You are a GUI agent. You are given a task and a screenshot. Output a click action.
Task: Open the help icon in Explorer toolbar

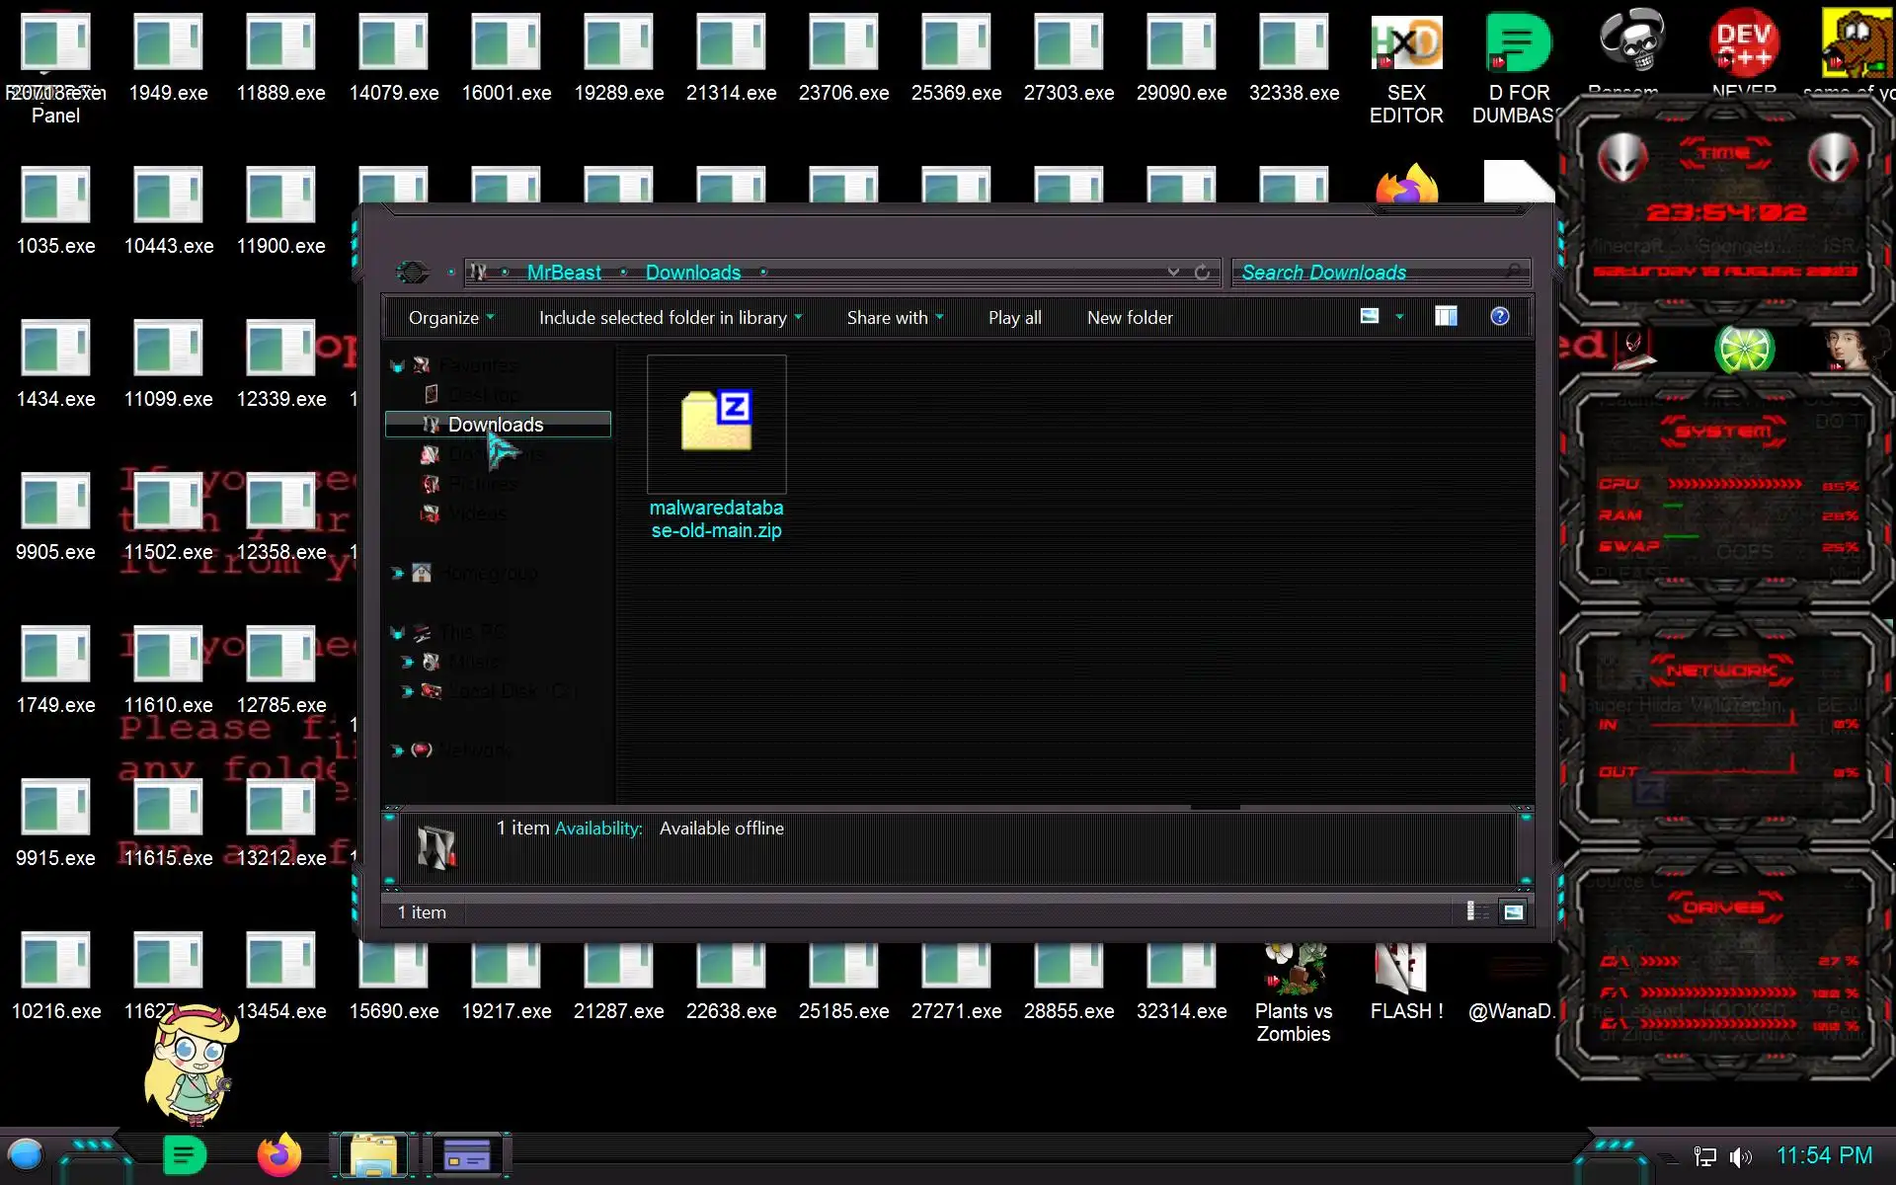pyautogui.click(x=1499, y=316)
